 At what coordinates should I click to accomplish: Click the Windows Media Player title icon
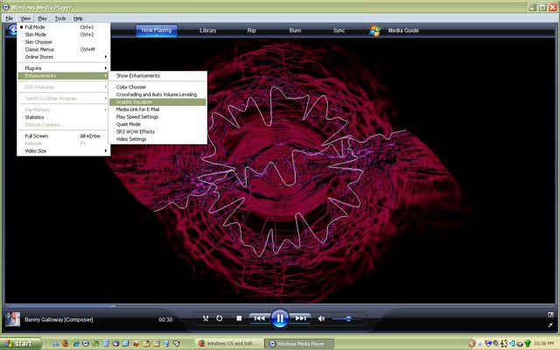tap(5, 7)
